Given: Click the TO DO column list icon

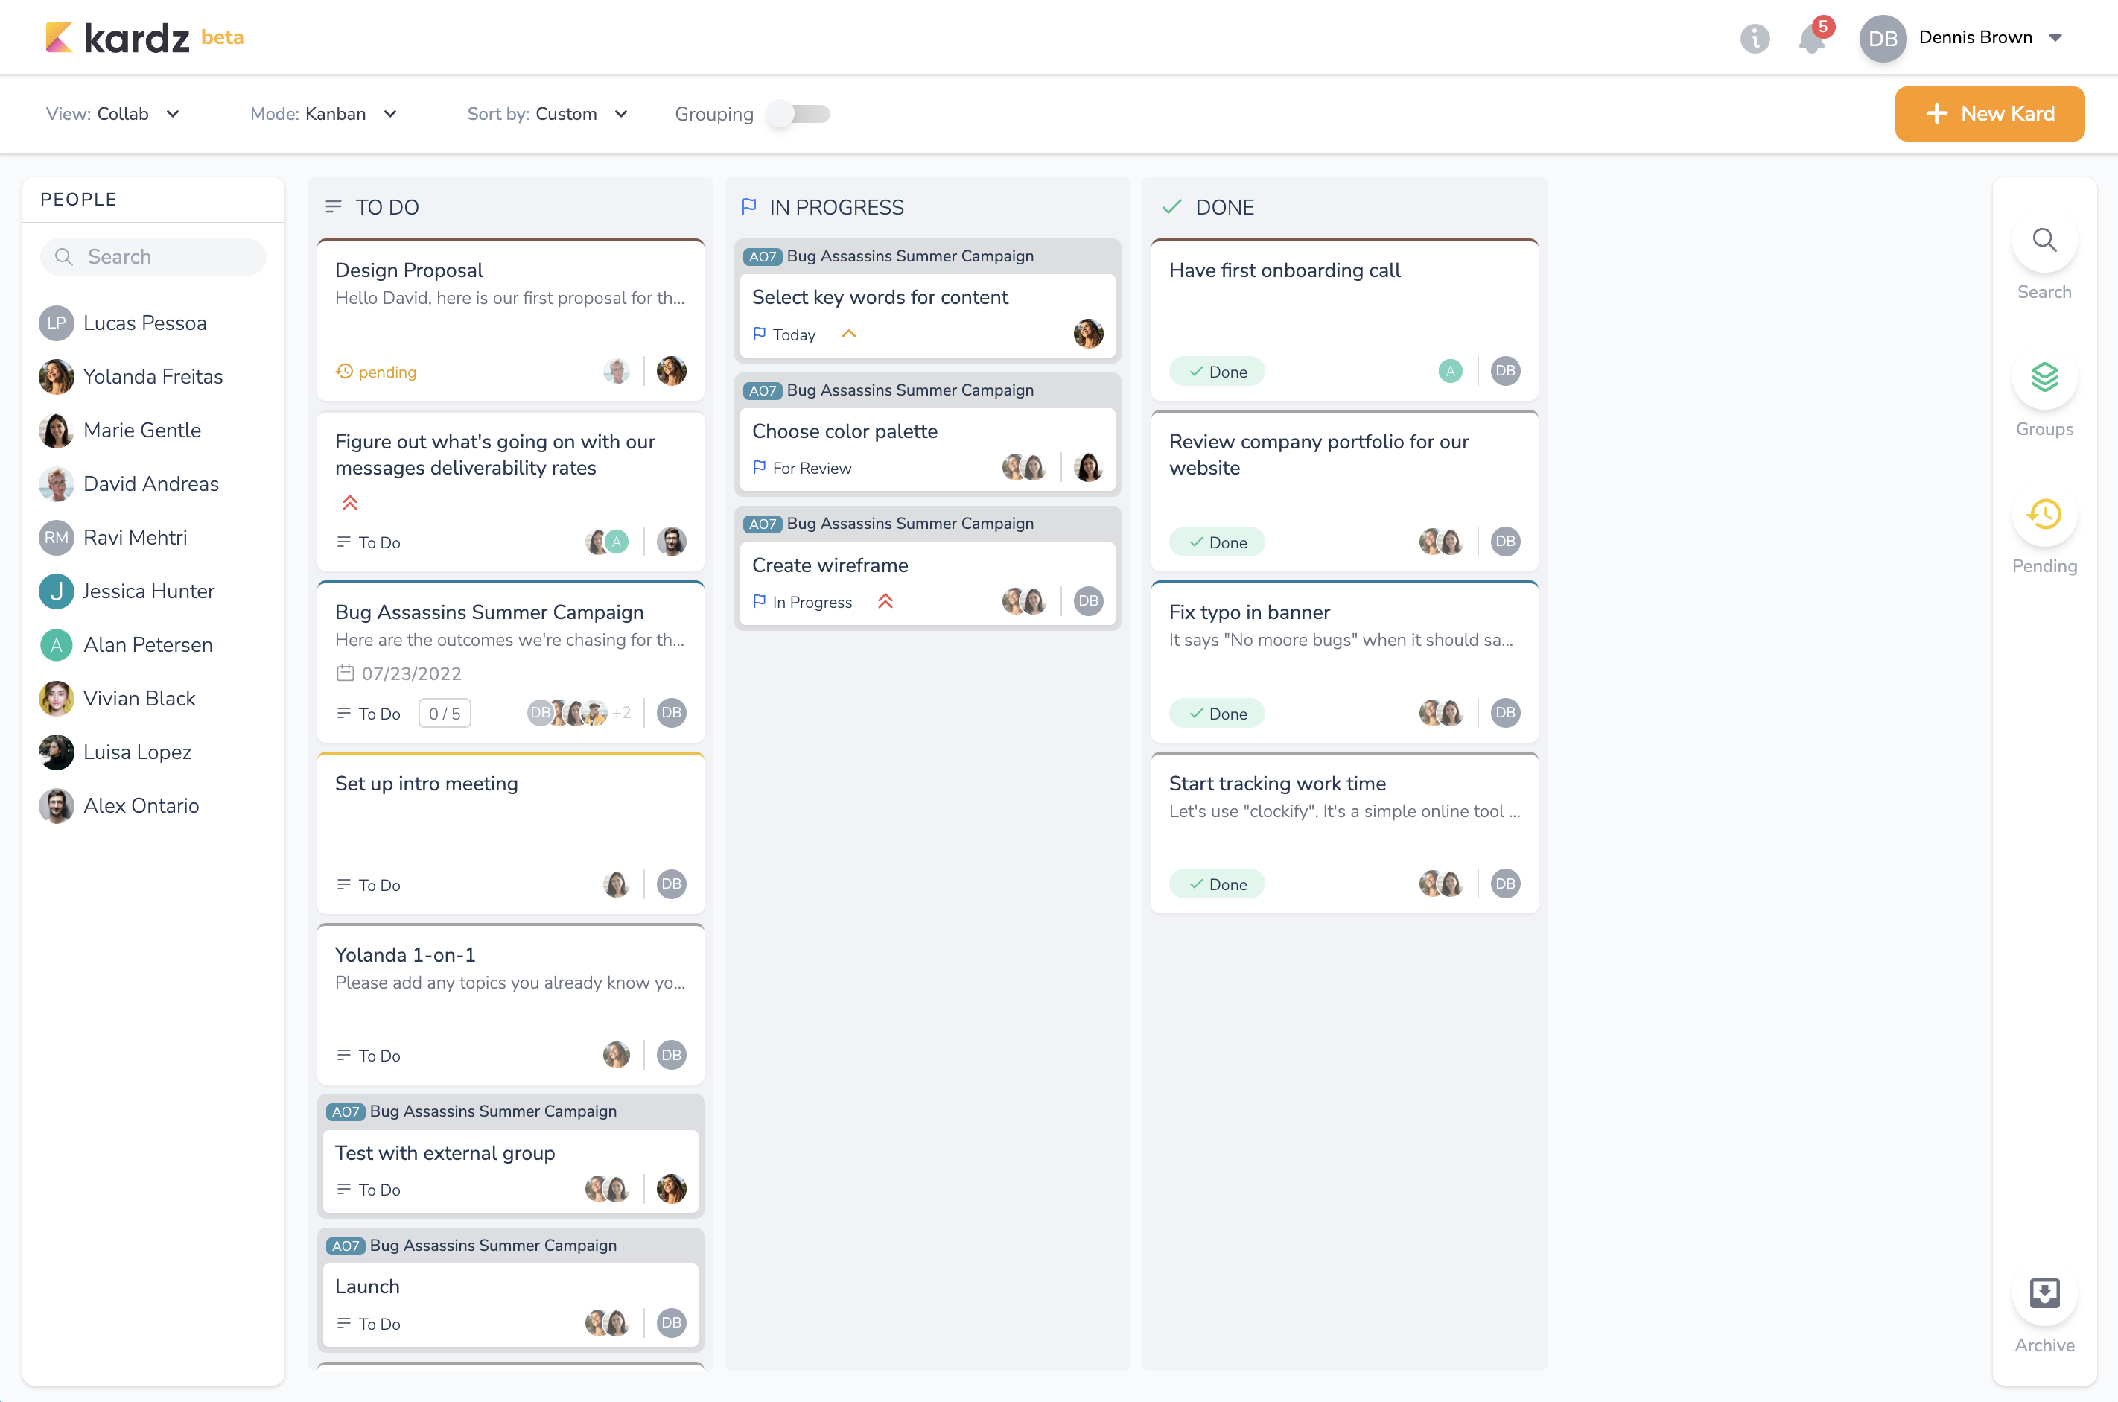Looking at the screenshot, I should pyautogui.click(x=334, y=206).
